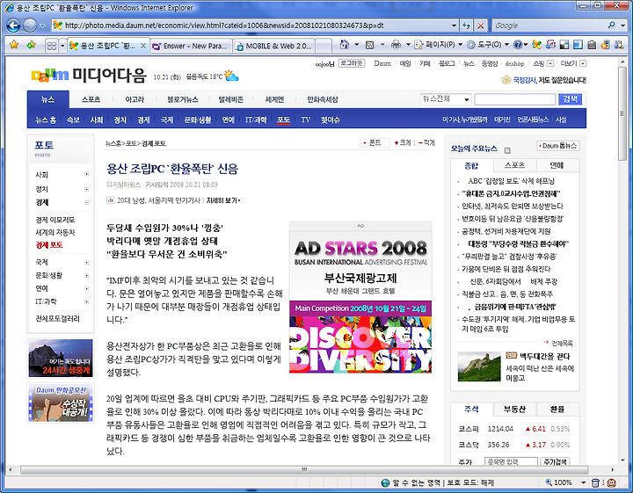Expand 사회 category in the 포토 sidebar
633x493 pixels.
coord(86,174)
